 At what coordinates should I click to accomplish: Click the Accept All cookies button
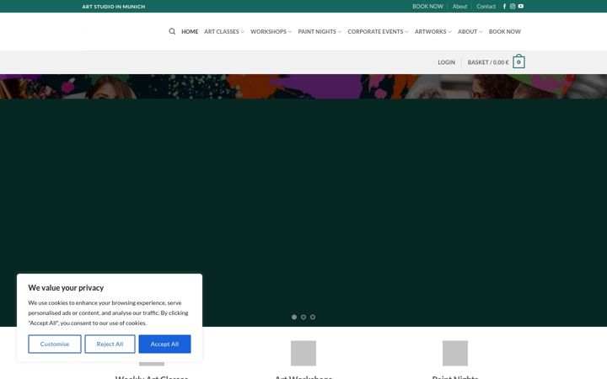(x=164, y=344)
